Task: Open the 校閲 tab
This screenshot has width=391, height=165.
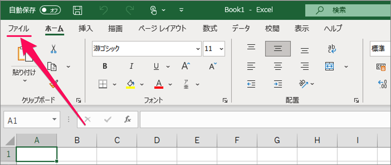Action: pyautogui.click(x=272, y=28)
